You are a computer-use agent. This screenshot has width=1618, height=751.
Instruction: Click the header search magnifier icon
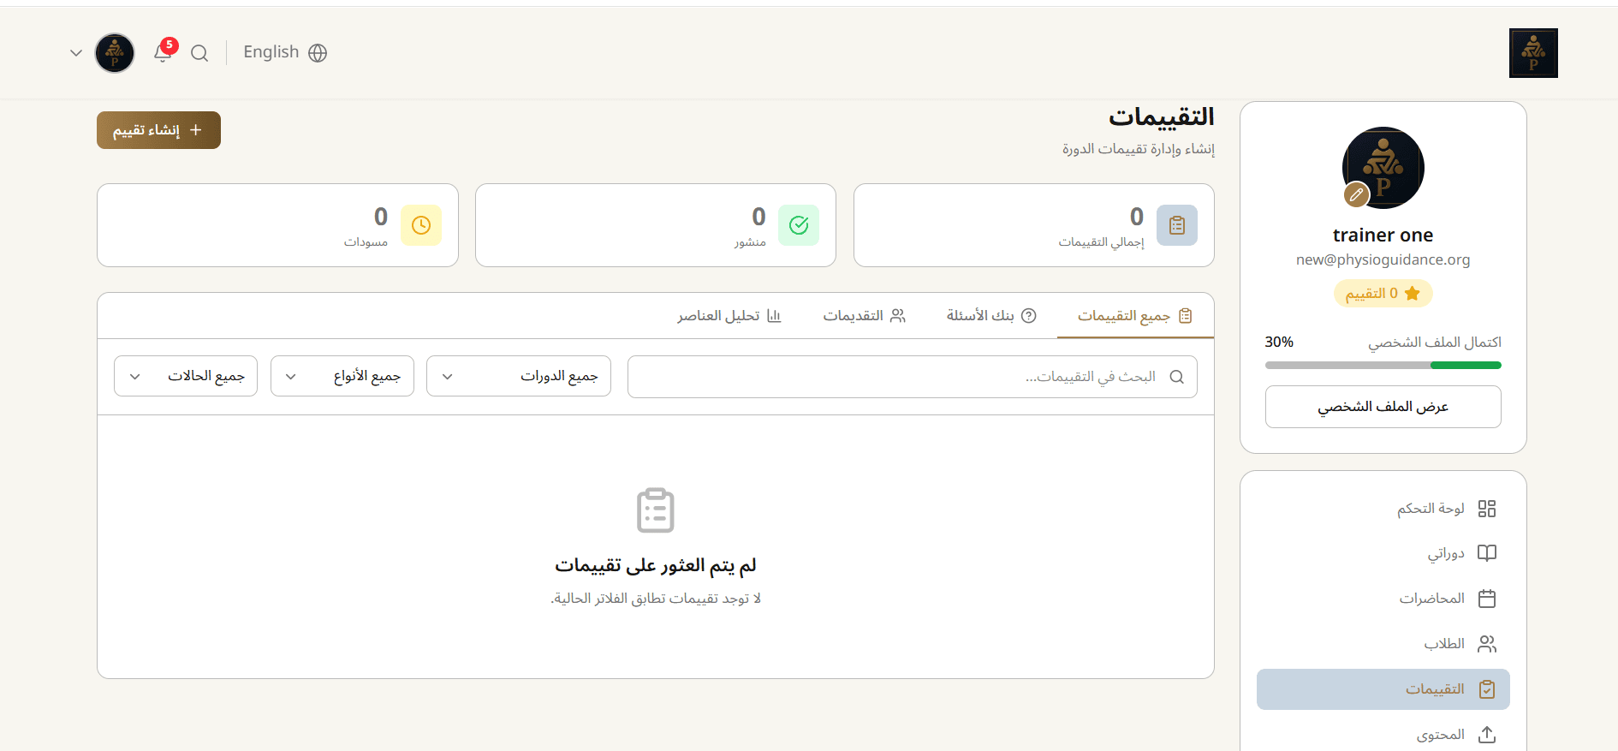pyautogui.click(x=199, y=53)
